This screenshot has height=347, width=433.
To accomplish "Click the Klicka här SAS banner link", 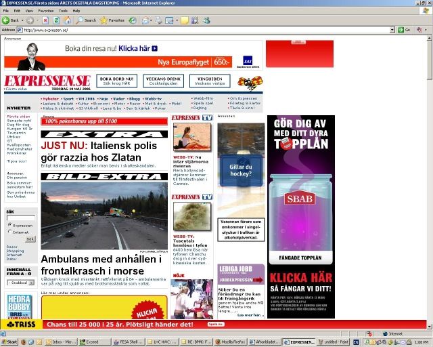I will tap(138, 48).
